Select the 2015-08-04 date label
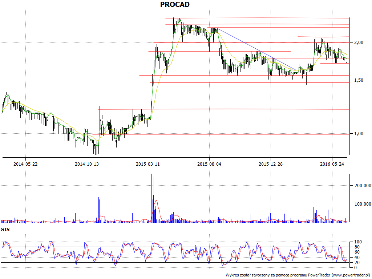Screen dimensions: 372x279 (x=209, y=164)
